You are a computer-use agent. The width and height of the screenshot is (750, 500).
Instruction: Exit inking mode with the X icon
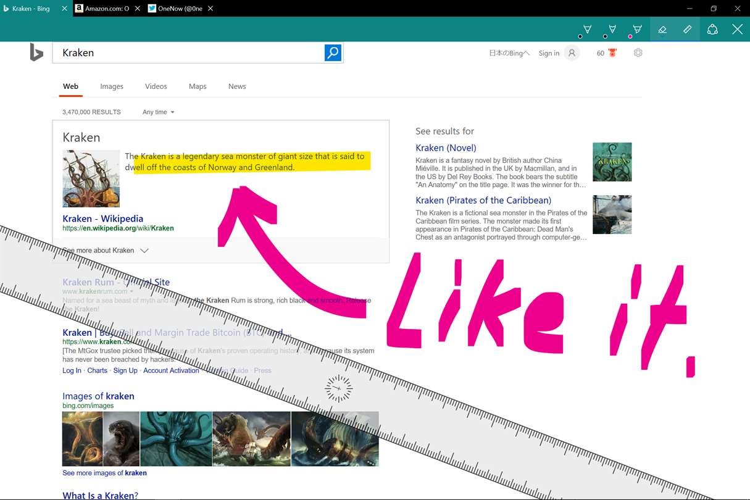737,30
